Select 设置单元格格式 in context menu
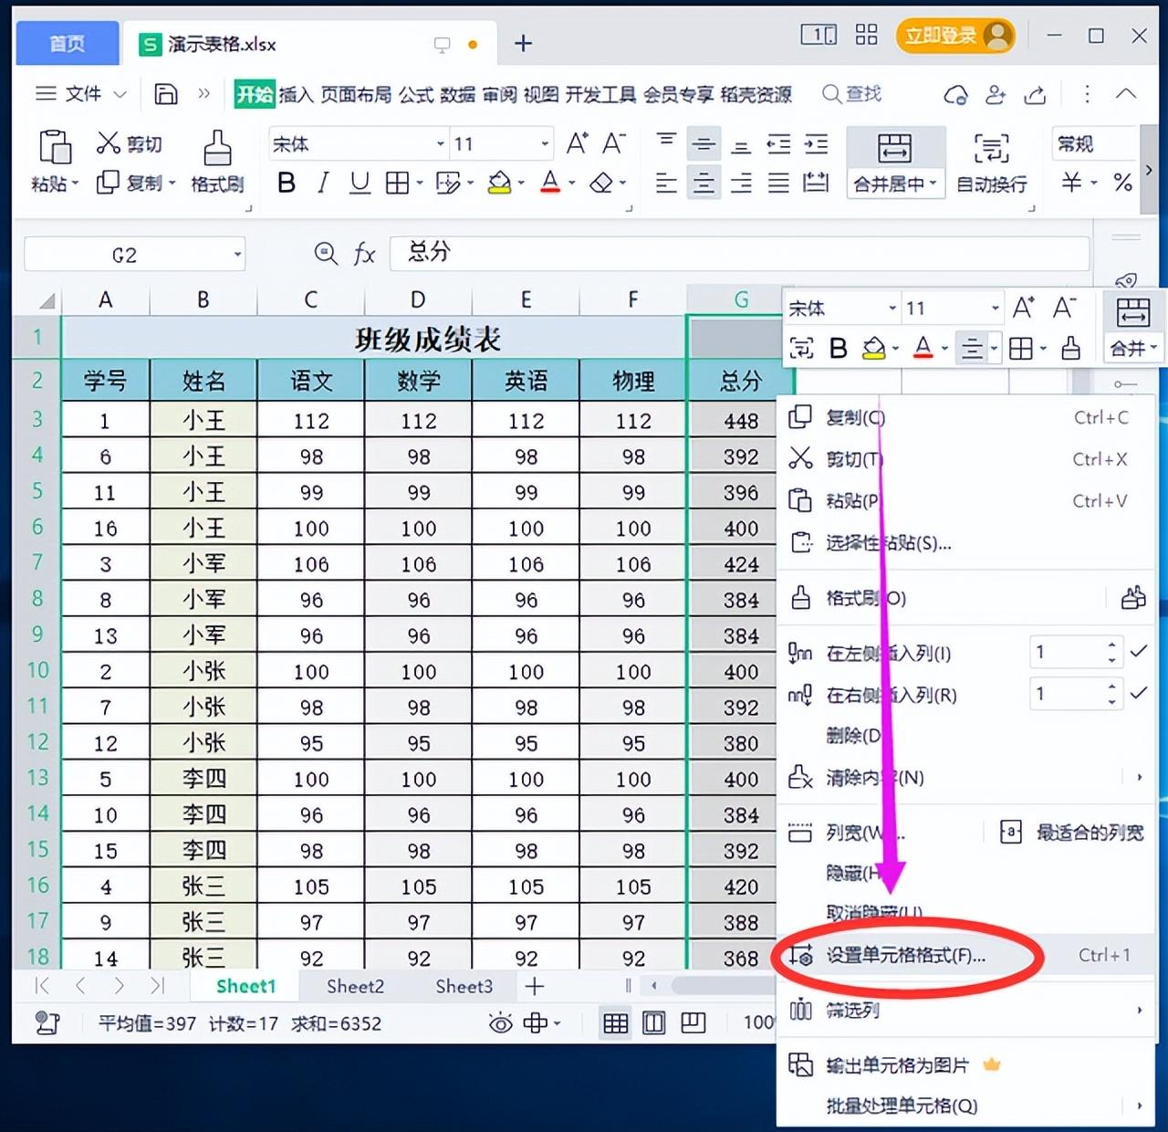 [905, 956]
